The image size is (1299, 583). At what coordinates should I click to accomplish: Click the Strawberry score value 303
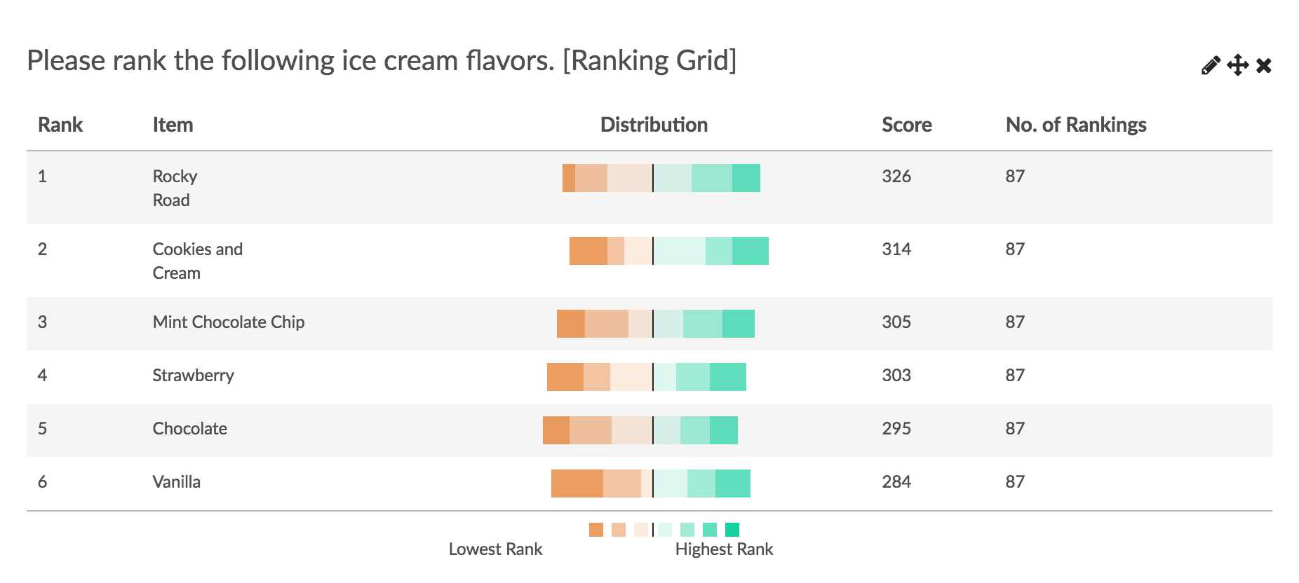coord(896,376)
